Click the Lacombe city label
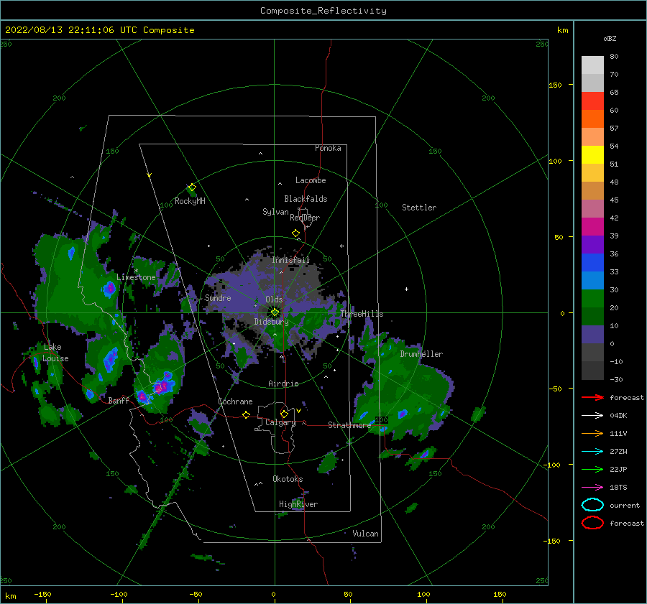The image size is (647, 604). (311, 180)
